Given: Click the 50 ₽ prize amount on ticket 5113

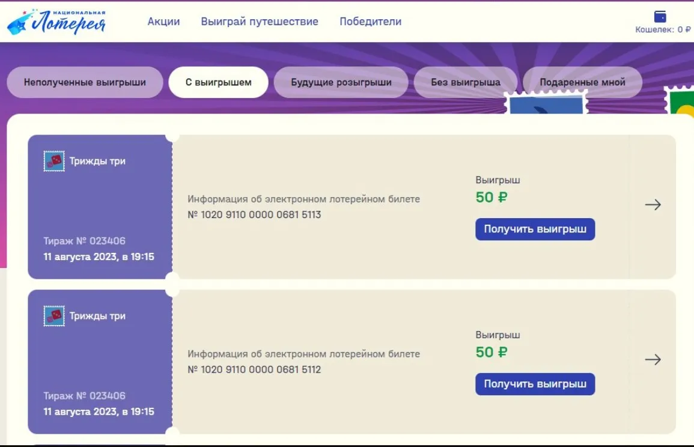Looking at the screenshot, I should click(492, 198).
